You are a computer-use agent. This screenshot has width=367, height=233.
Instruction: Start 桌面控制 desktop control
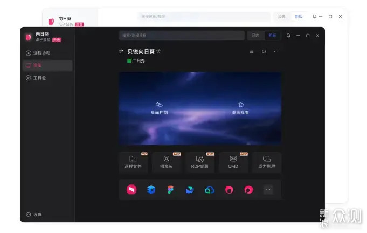159,108
